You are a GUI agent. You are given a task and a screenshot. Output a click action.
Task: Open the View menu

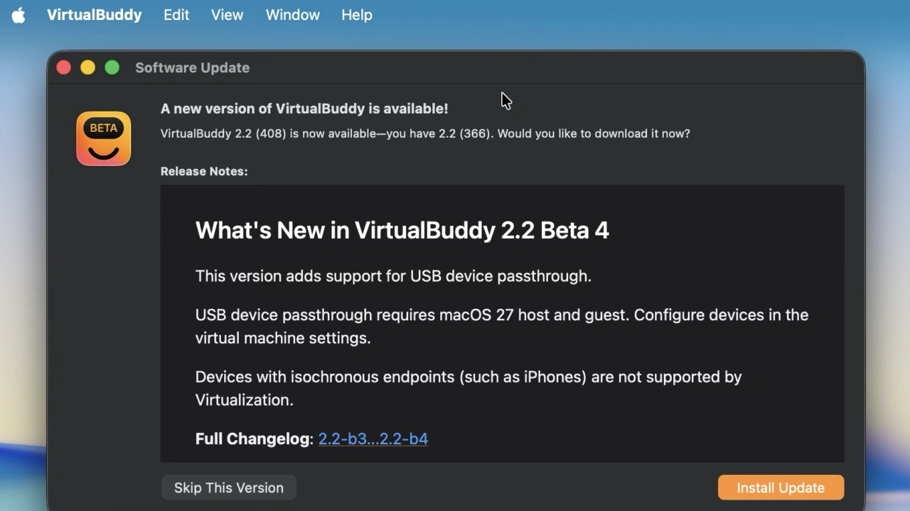pyautogui.click(x=227, y=15)
